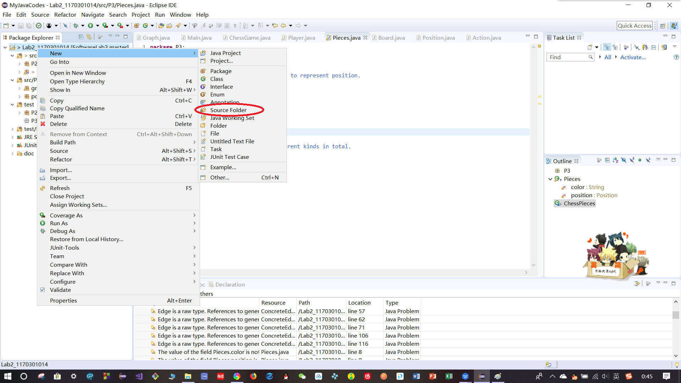
Task: Toggle Link with Editor in Package Explorer
Action: pyautogui.click(x=89, y=37)
